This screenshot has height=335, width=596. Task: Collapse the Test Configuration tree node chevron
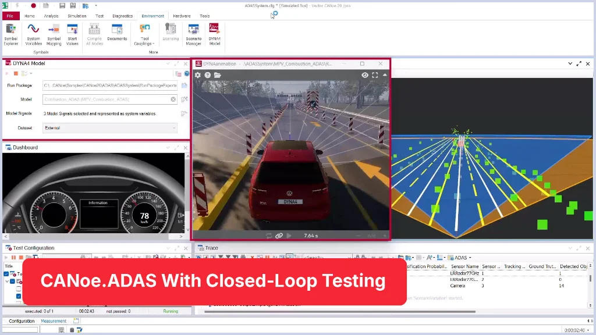[7, 281]
